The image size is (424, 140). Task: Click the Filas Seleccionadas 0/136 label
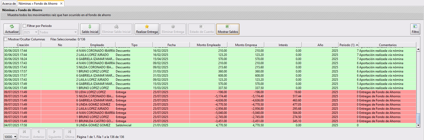coord(68,39)
